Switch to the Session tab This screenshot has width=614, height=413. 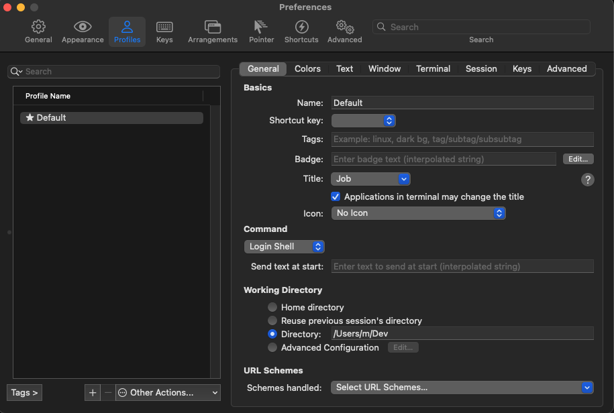pos(481,69)
